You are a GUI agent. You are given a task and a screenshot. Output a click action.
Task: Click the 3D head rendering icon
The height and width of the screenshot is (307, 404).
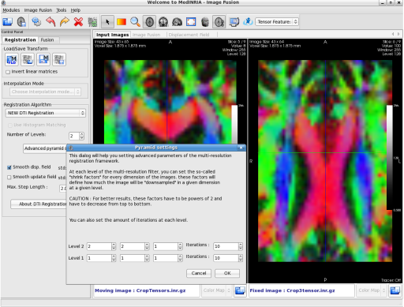point(205,21)
